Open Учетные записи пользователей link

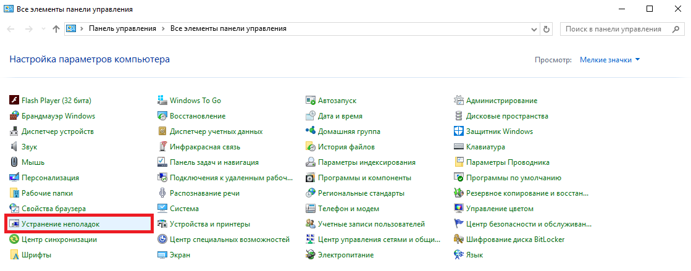pyautogui.click(x=371, y=224)
